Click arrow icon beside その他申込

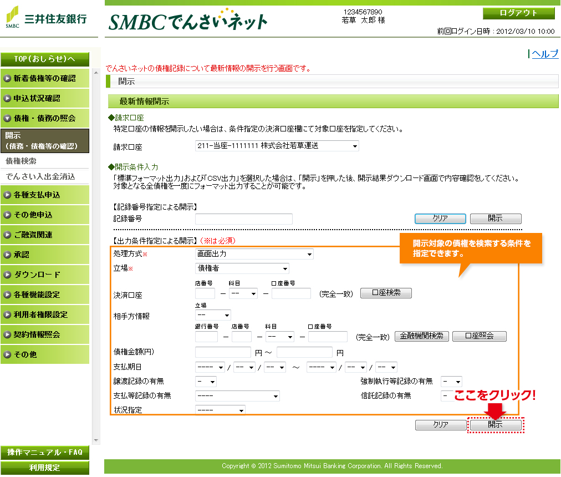7,215
